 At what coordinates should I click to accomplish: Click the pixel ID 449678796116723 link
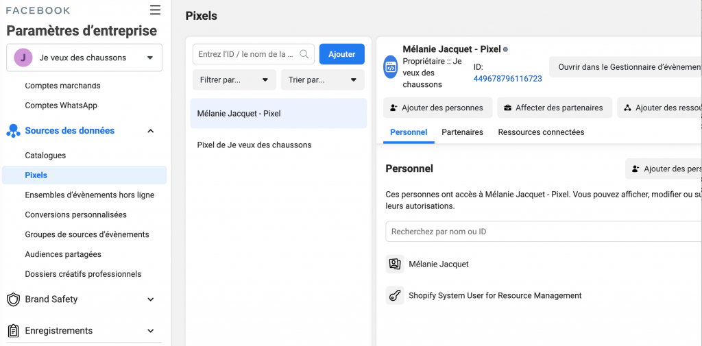508,79
